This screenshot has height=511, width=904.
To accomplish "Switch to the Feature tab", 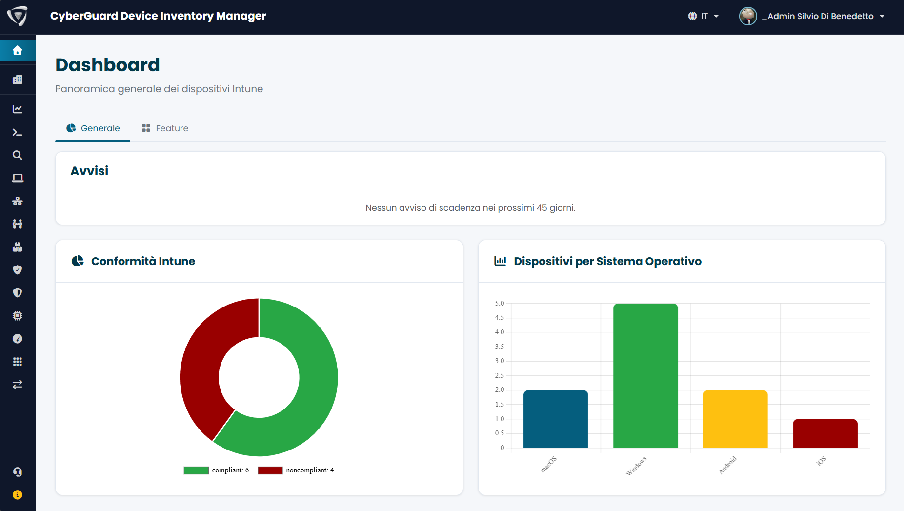I will click(165, 128).
